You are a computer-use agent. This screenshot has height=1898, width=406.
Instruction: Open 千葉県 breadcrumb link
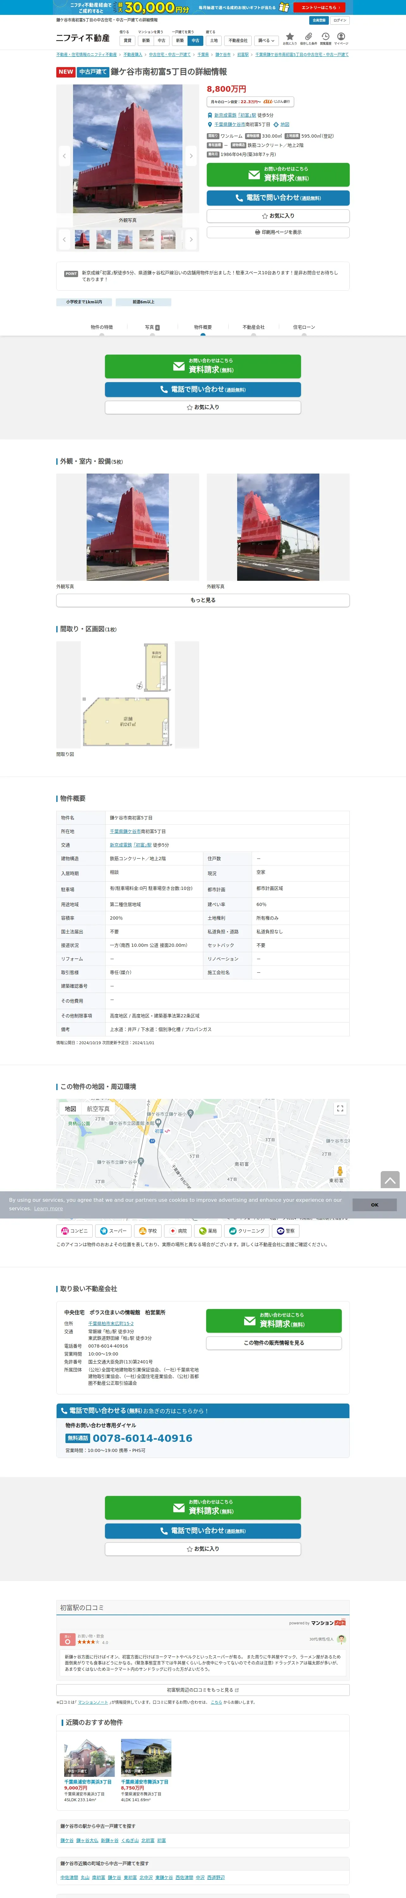click(x=203, y=54)
